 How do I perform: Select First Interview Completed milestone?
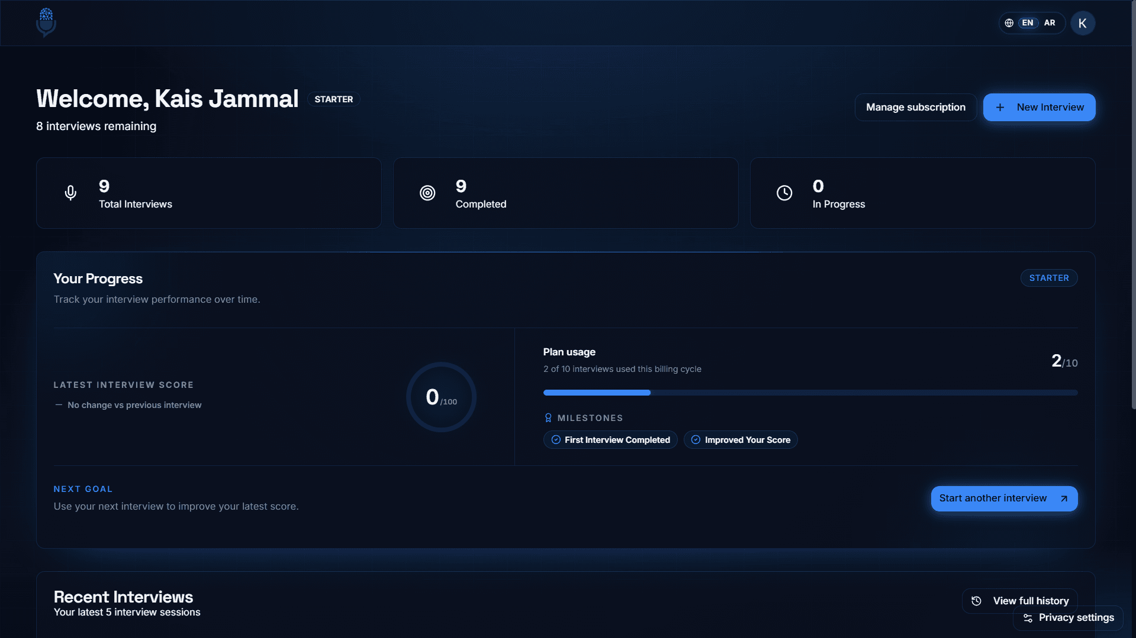point(610,440)
